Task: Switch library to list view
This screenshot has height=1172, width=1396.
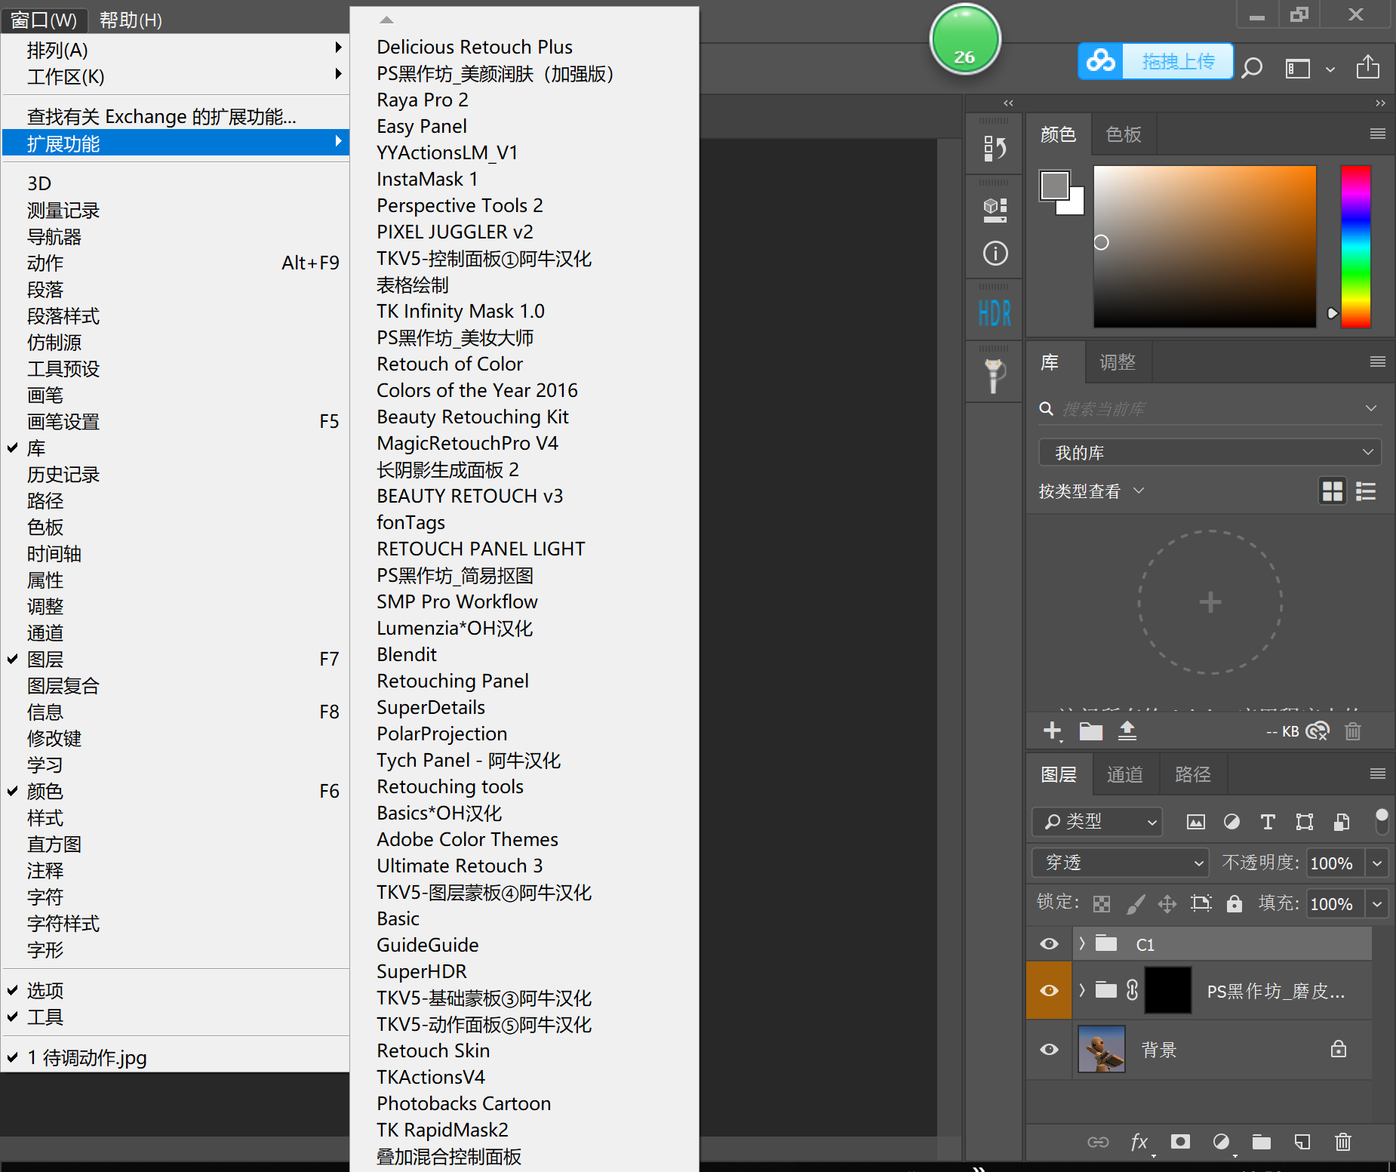Action: [1366, 491]
